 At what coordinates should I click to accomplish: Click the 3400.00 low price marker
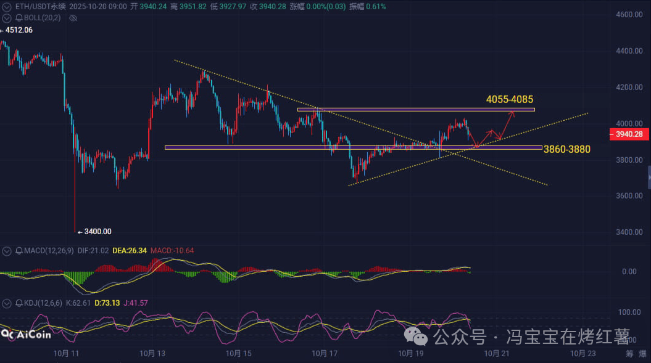[x=94, y=232]
